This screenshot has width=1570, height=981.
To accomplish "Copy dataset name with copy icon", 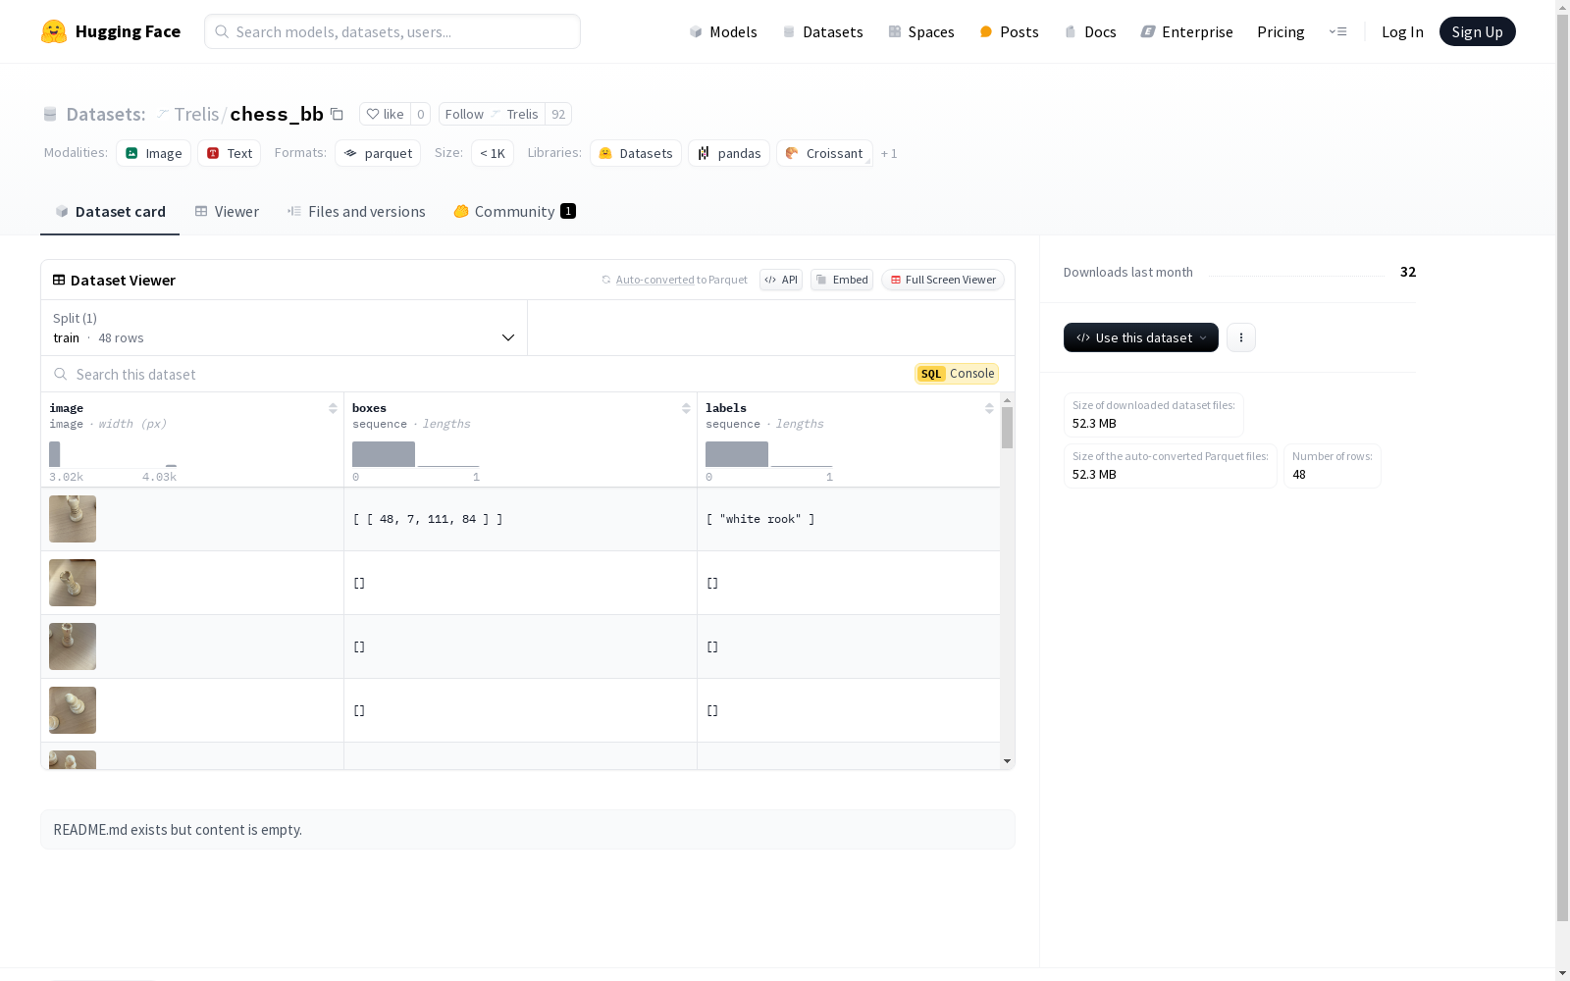I will click(x=337, y=114).
